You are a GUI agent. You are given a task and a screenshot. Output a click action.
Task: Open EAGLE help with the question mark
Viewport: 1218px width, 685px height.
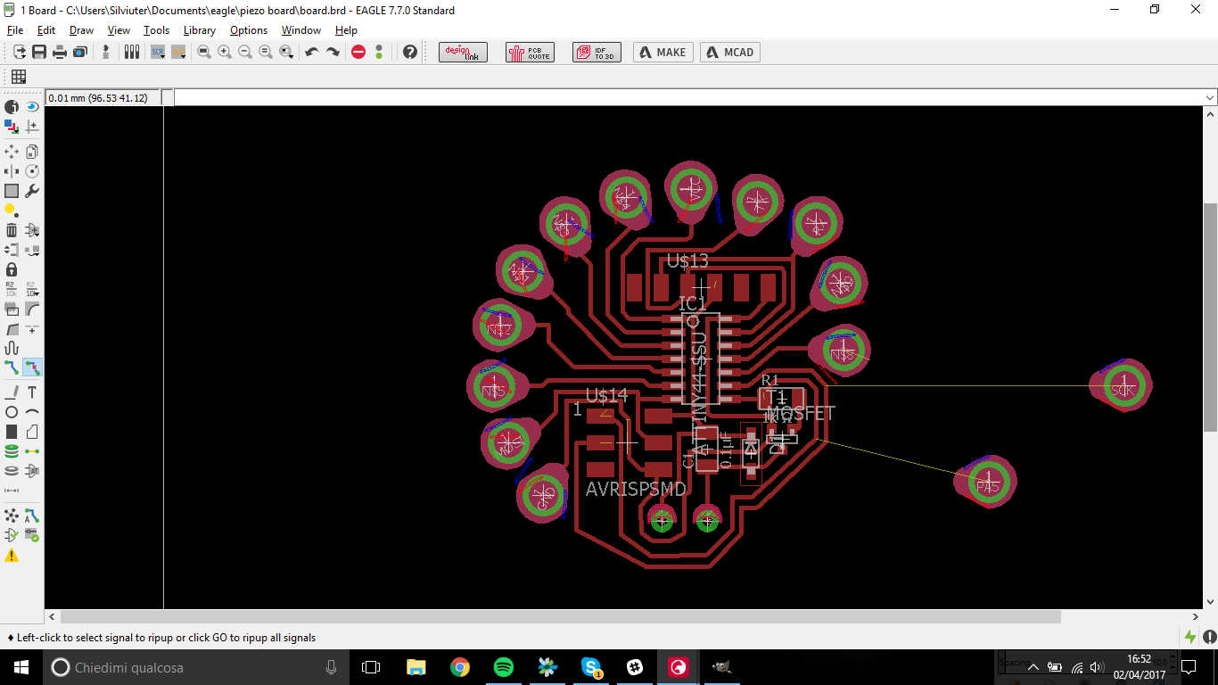click(410, 52)
